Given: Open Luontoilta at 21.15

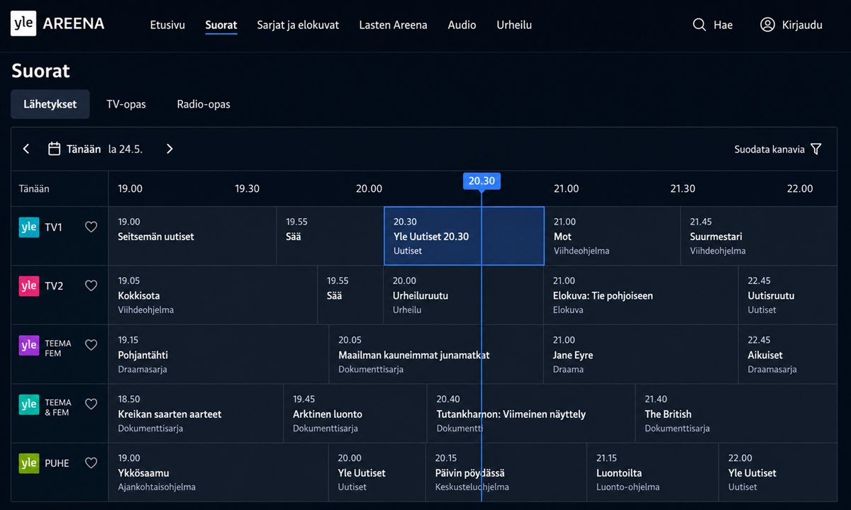Looking at the screenshot, I should (x=652, y=472).
